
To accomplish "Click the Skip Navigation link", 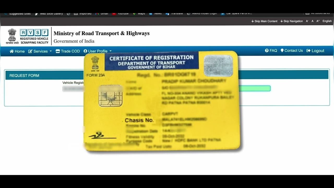I will (291, 21).
